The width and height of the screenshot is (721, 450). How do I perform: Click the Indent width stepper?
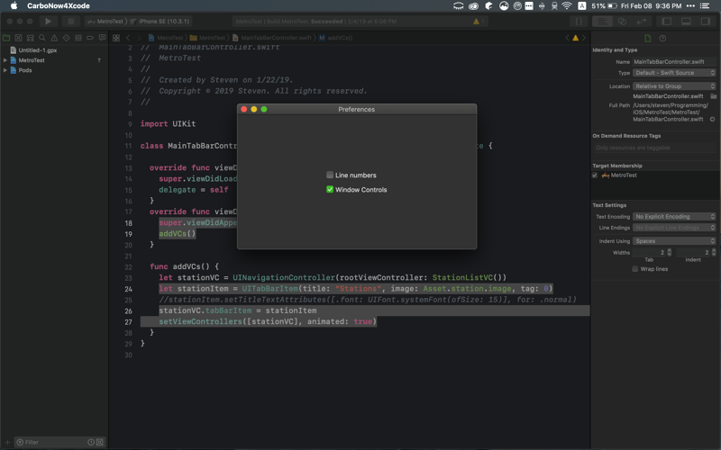click(714, 252)
